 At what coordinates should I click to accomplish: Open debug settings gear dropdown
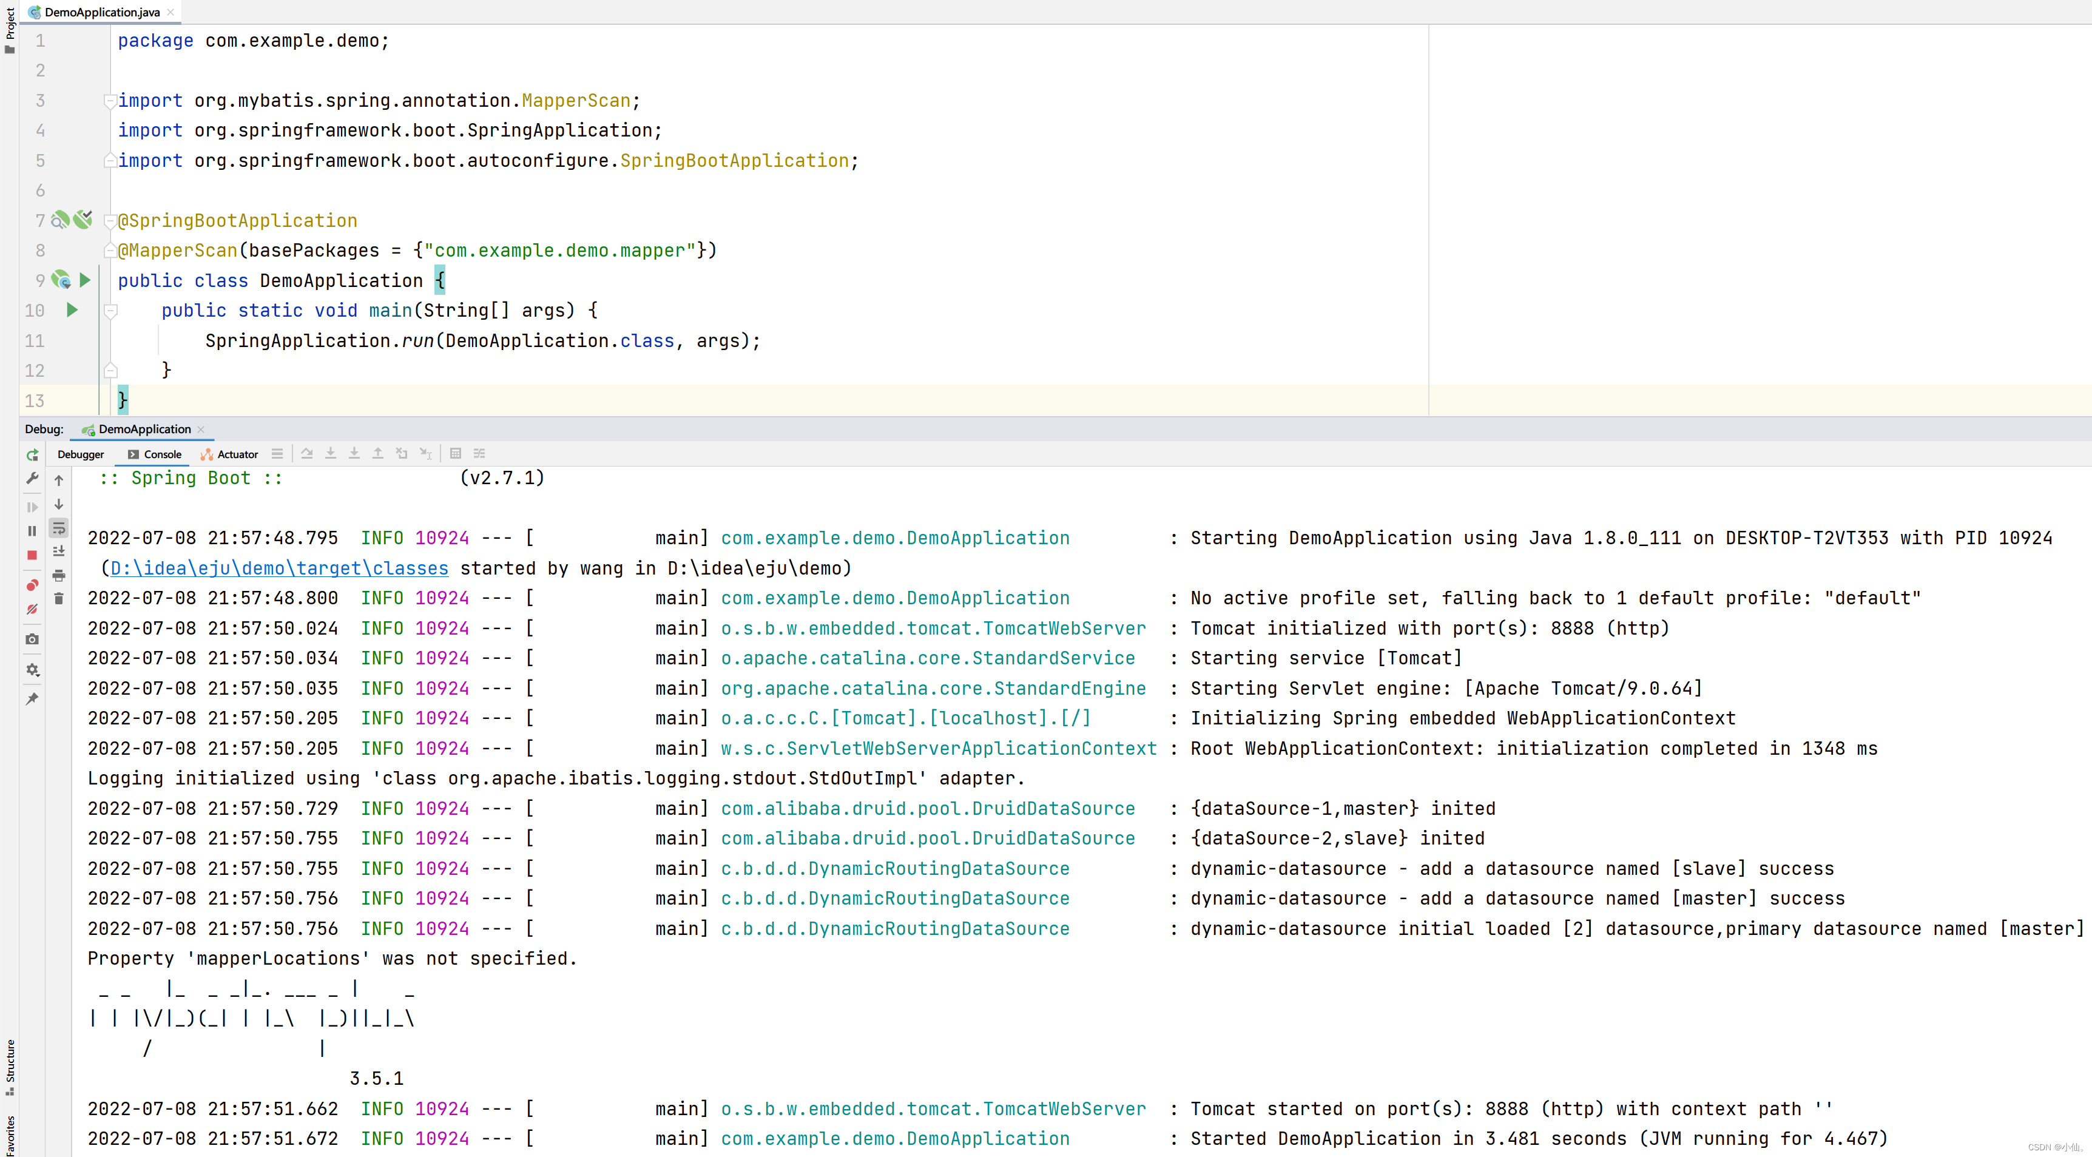[33, 670]
